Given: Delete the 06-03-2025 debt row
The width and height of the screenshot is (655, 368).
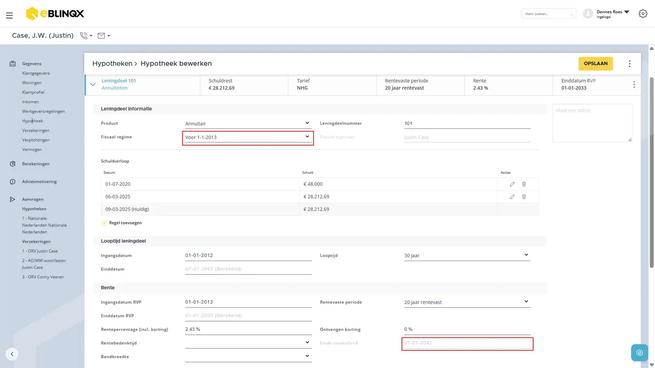Looking at the screenshot, I should tap(524, 197).
